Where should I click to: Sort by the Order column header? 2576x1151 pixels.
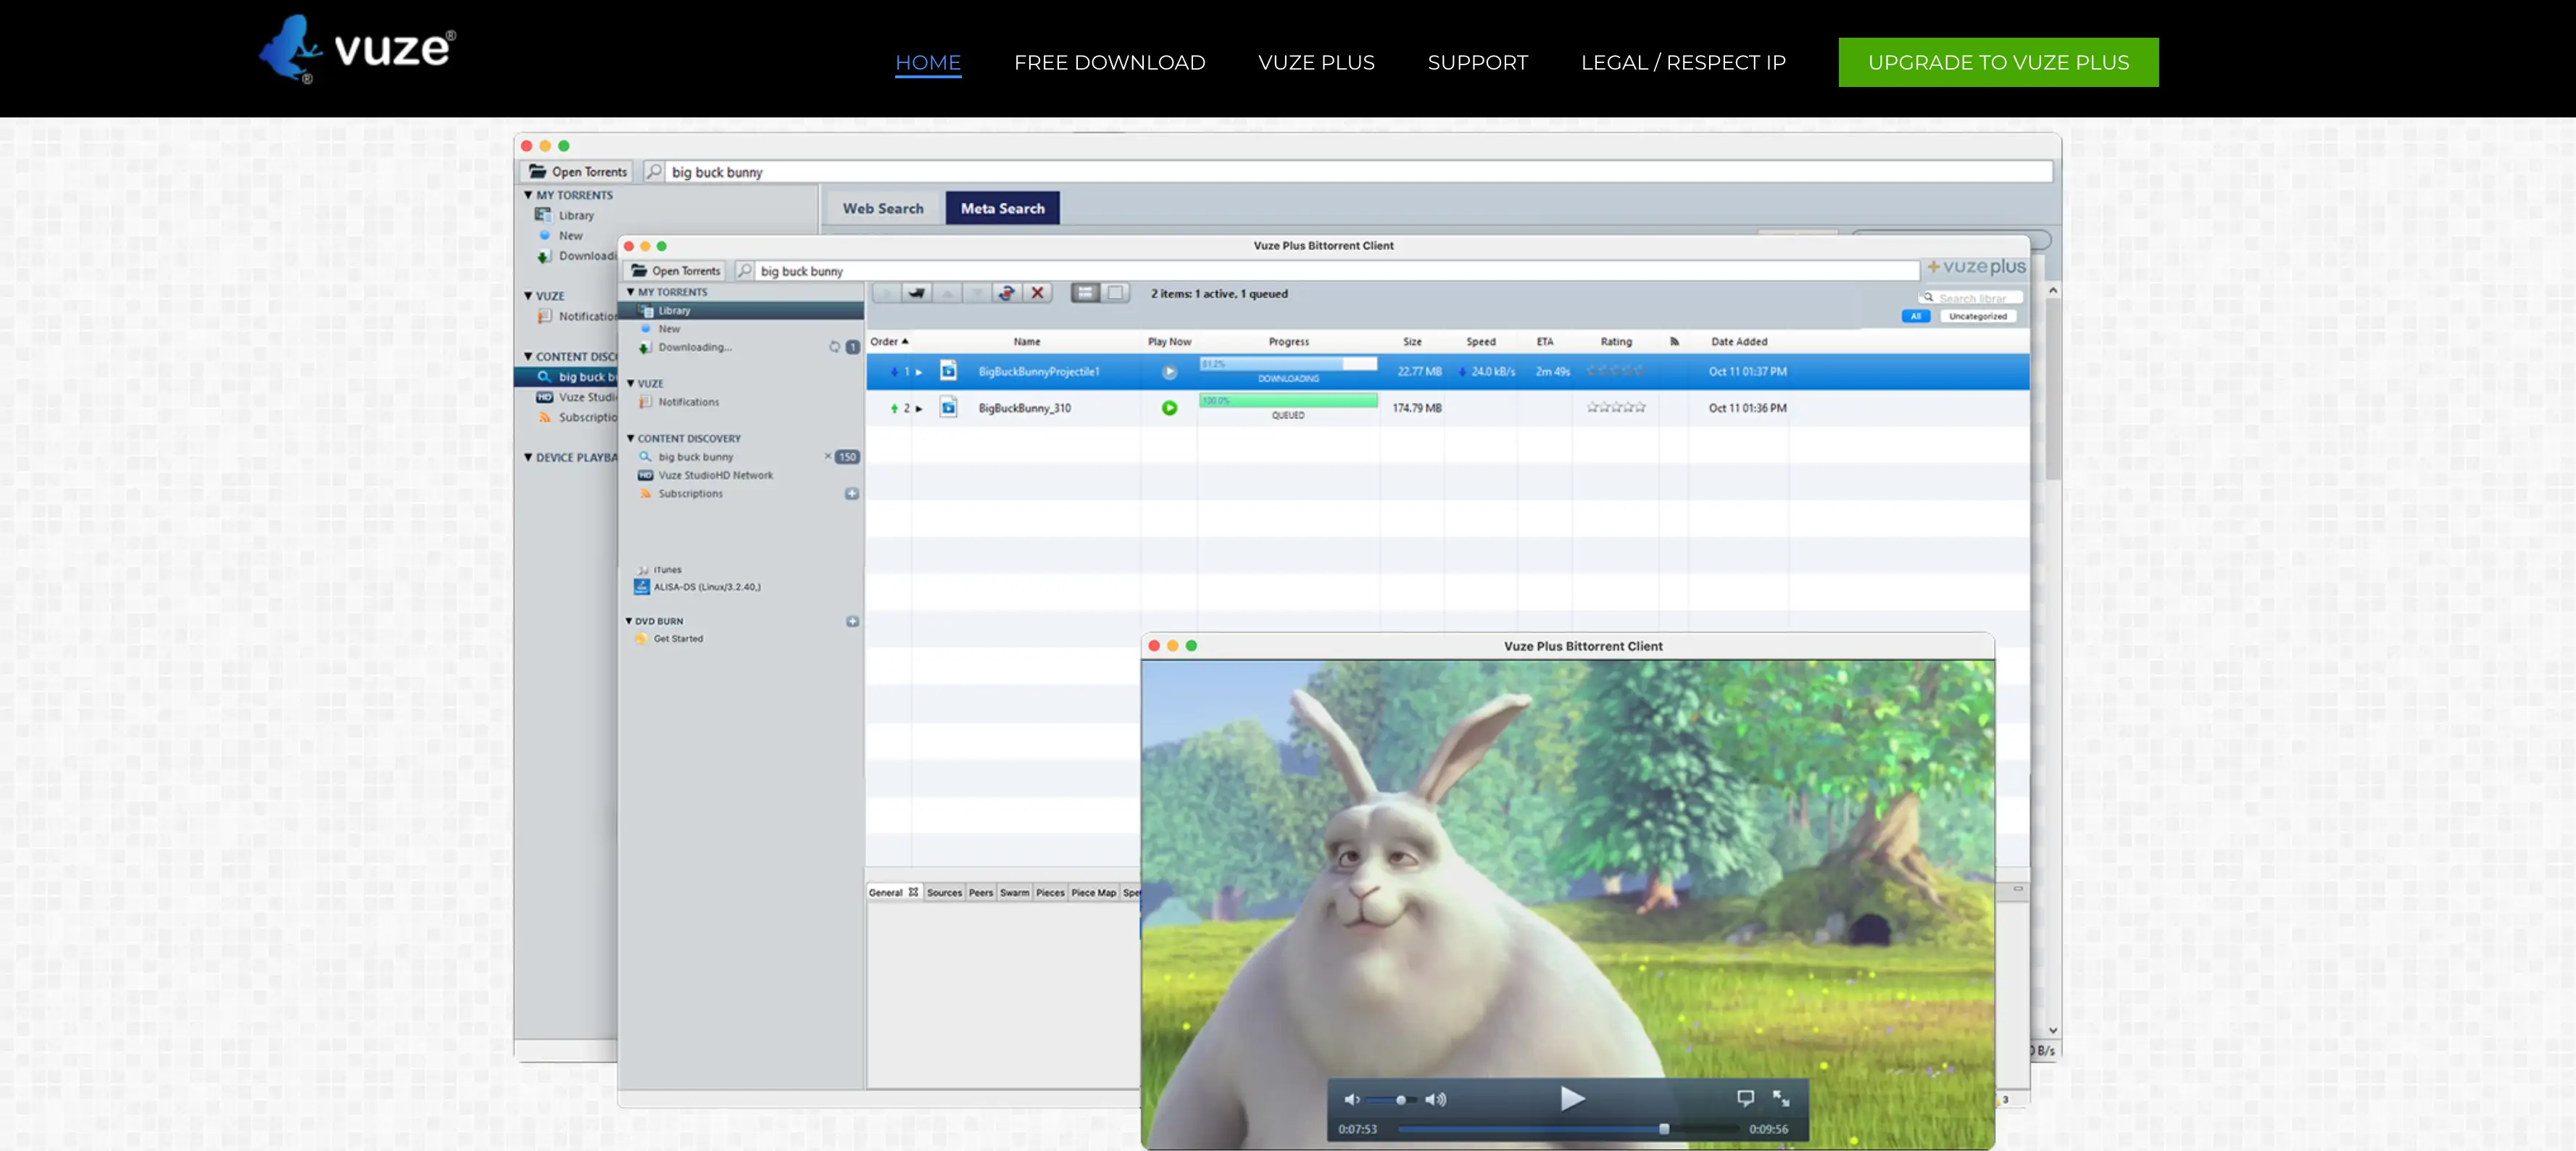pos(889,342)
